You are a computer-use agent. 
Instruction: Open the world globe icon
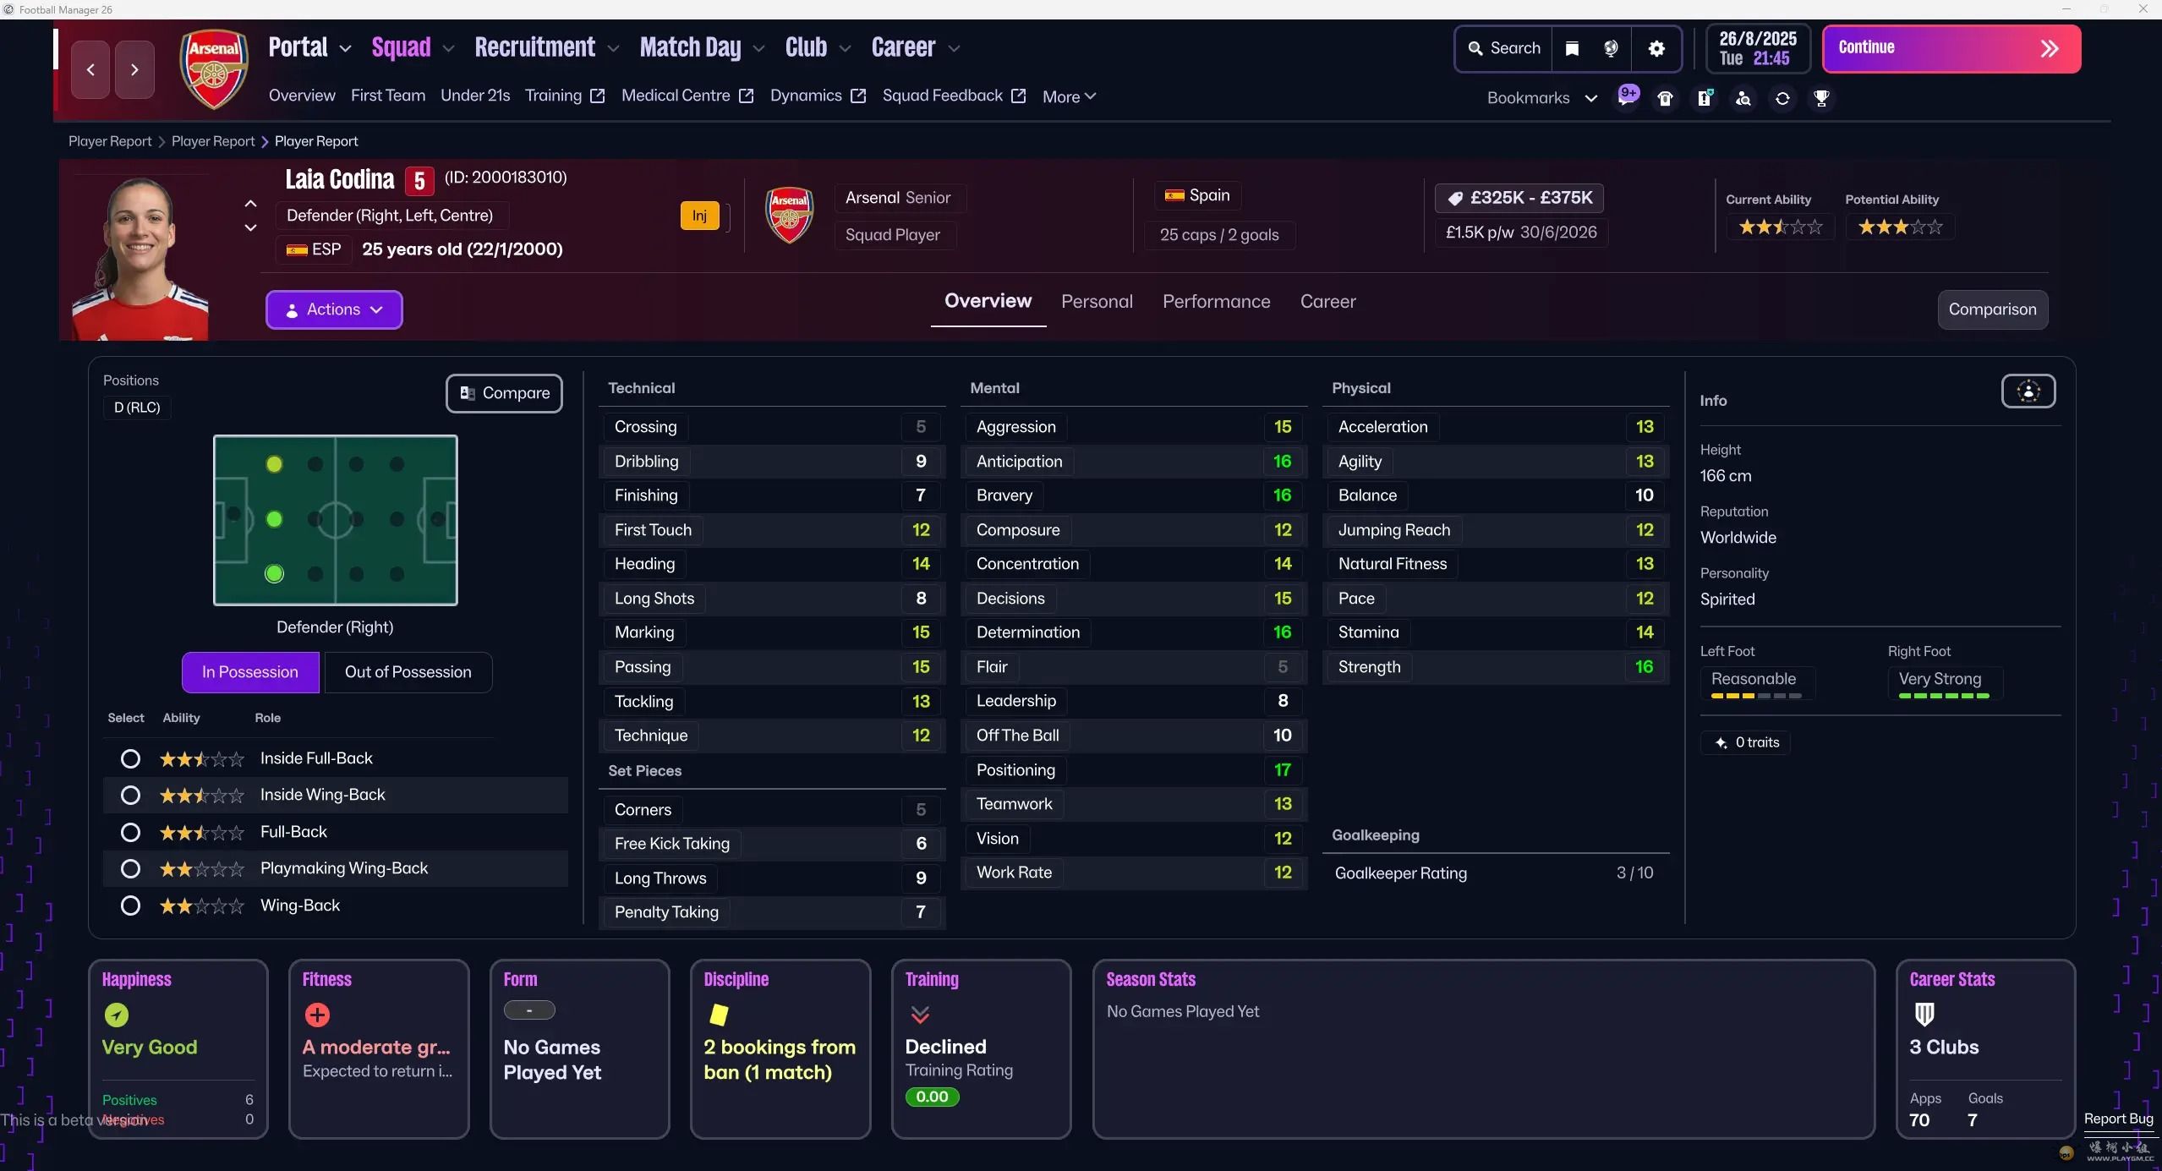[1611, 48]
